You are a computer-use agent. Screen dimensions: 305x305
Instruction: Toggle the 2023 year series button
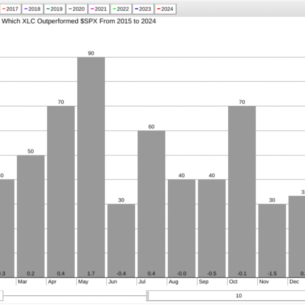click(x=143, y=9)
